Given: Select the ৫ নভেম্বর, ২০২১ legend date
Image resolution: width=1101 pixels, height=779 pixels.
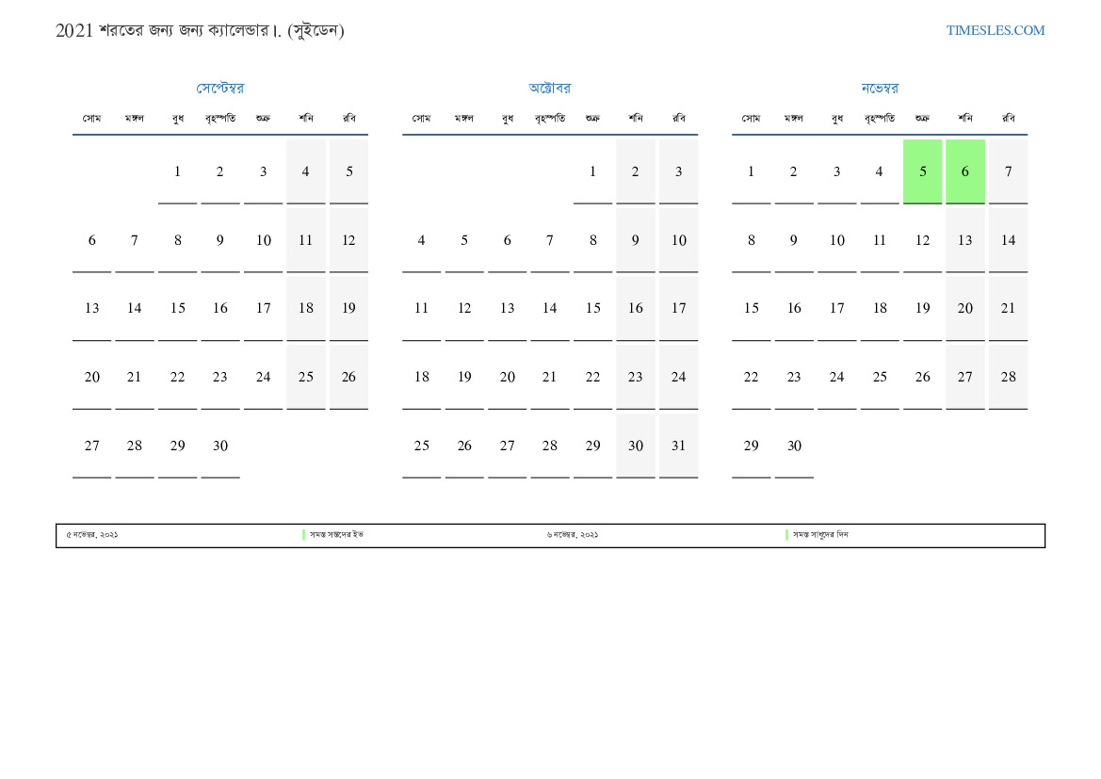Looking at the screenshot, I should coord(92,535).
